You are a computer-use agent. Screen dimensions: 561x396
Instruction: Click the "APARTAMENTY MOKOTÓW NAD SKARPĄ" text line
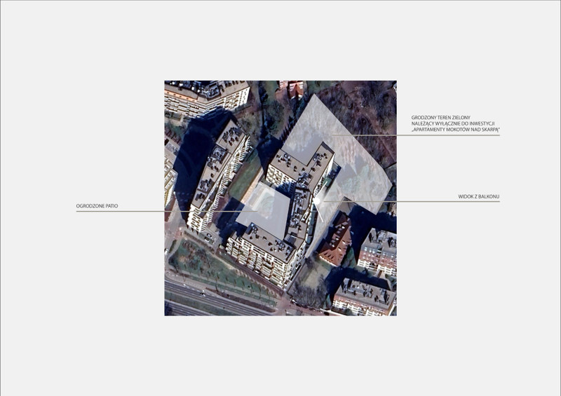pyautogui.click(x=455, y=130)
